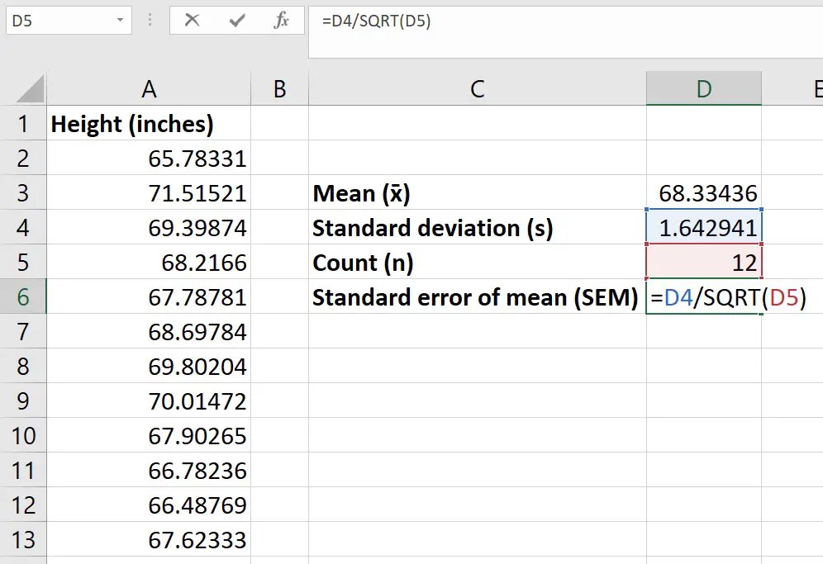This screenshot has height=564, width=823.
Task: Click the Height (inches) header cell
Action: tap(149, 123)
